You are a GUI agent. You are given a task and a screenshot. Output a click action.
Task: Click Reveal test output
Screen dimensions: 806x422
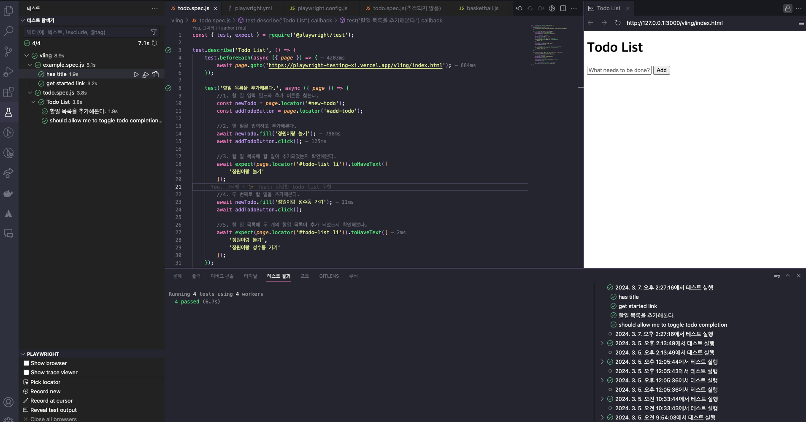(53, 410)
